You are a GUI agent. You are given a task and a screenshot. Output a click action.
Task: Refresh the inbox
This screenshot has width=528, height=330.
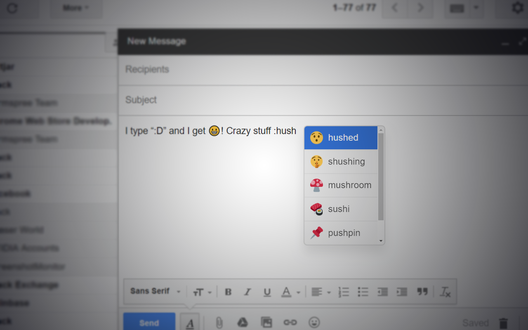point(12,7)
